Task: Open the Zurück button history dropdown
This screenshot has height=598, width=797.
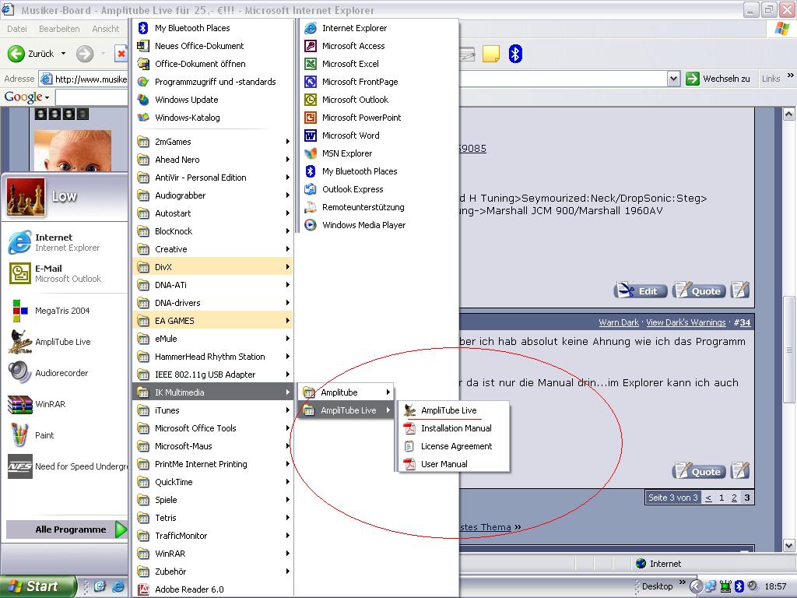Action: [64, 54]
